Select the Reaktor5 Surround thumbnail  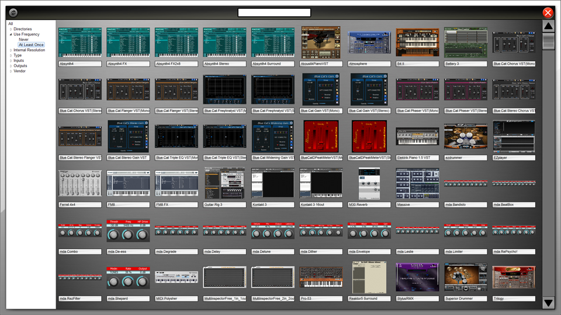(369, 277)
